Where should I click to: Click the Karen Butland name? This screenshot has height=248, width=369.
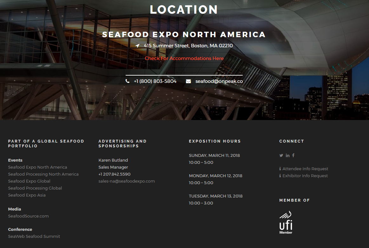pyautogui.click(x=113, y=160)
